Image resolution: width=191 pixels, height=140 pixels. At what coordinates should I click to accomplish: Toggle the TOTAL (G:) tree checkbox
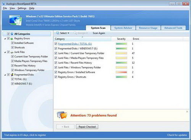point(12,79)
